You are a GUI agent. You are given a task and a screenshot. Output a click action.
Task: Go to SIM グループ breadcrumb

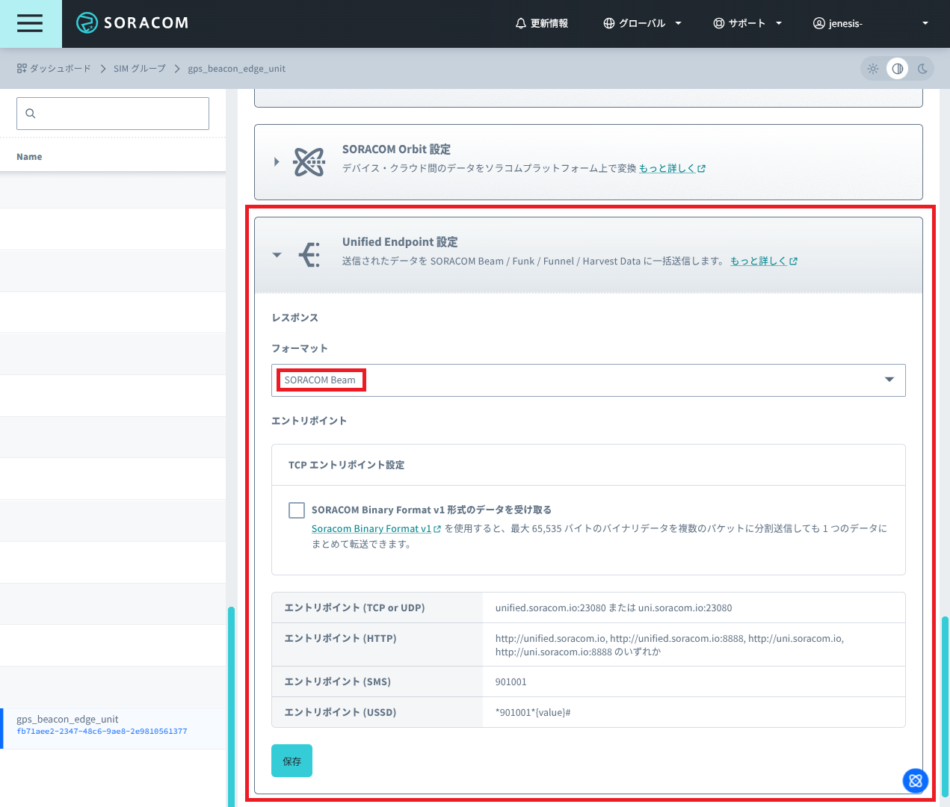pos(140,69)
